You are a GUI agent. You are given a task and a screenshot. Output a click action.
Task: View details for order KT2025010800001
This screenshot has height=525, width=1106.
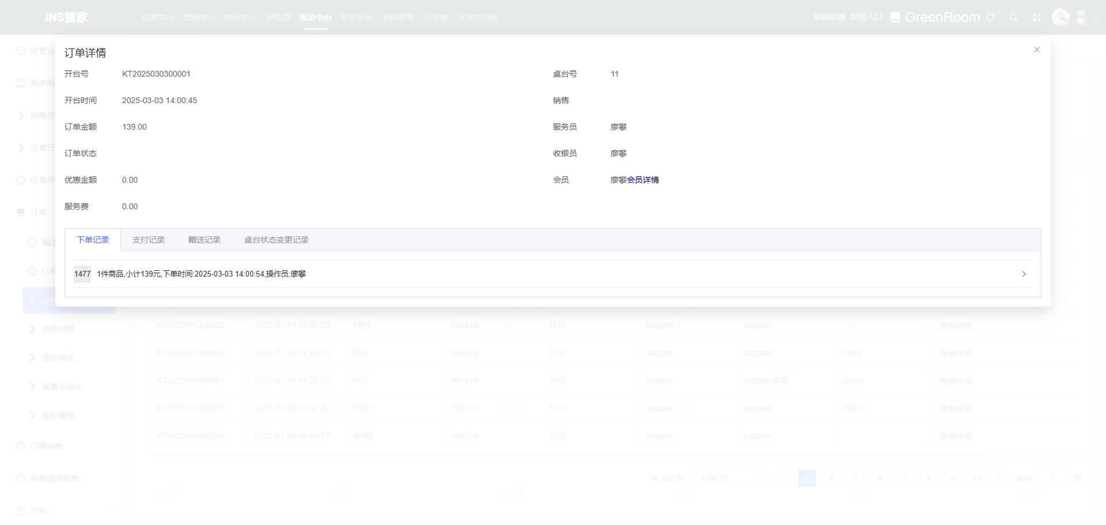[956, 409]
